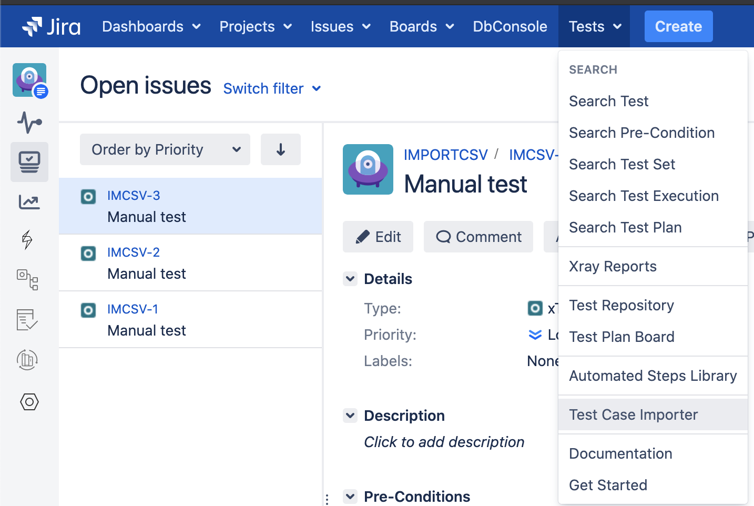Click the issue type icon in Details

(x=535, y=308)
